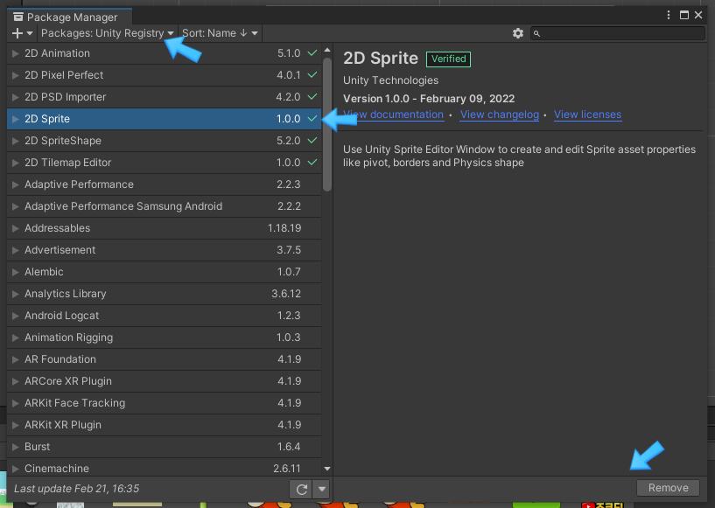The image size is (715, 508).
Task: Click version 1.6.4 of Burst
Action: (x=289, y=447)
